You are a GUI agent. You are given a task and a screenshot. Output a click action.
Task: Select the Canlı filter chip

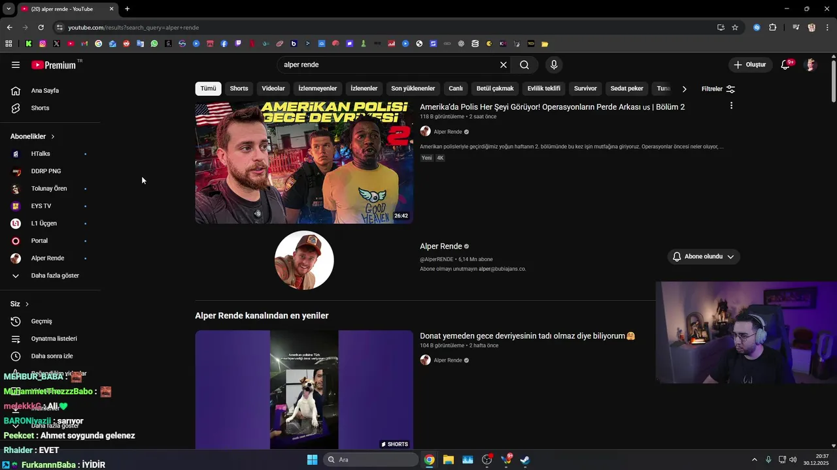tap(456, 89)
